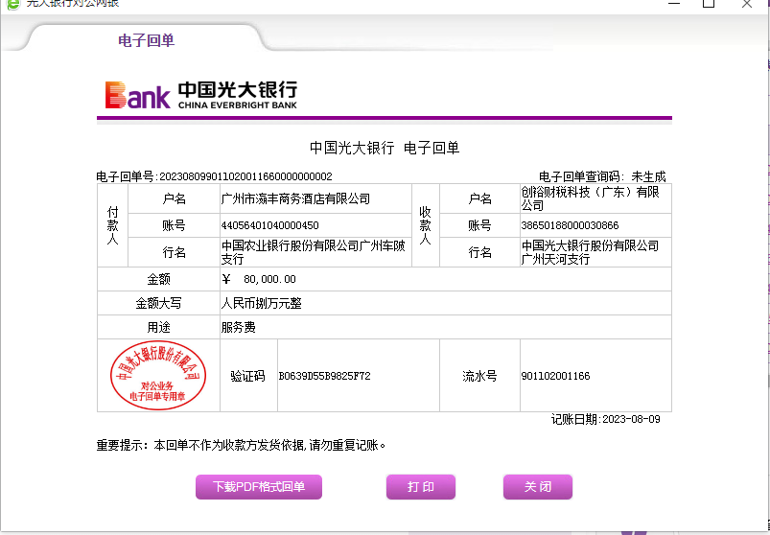Viewport: 770px width, 535px height.
Task: Click the 用途 label cell
Action: point(158,327)
